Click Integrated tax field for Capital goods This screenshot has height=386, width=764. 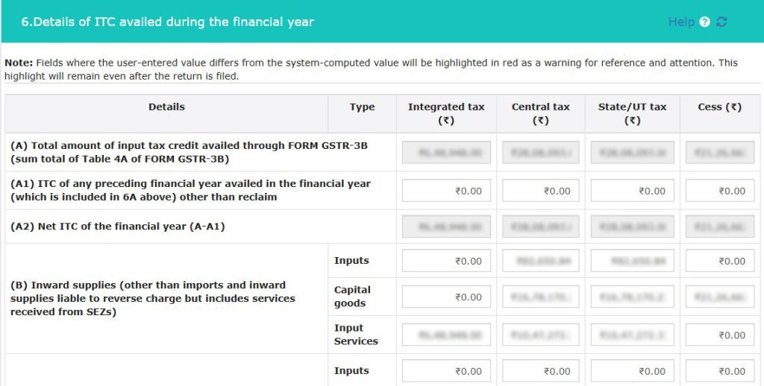pyautogui.click(x=446, y=297)
